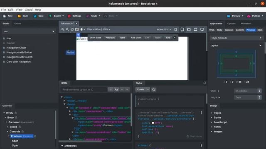Viewport: 266px width, 149px height.
Task: Open the Undo history dropdown arrow
Action: coord(99,16)
